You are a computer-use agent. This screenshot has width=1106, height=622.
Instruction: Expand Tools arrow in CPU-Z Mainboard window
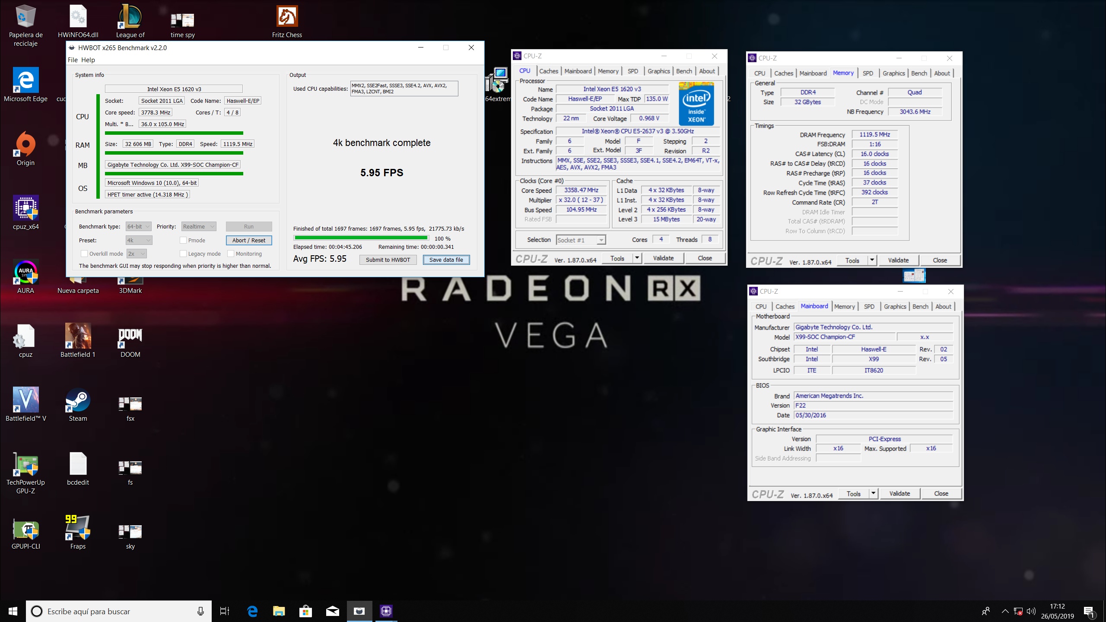tap(873, 493)
